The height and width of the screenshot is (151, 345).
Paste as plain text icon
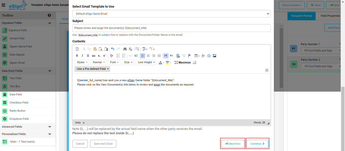[101, 49]
